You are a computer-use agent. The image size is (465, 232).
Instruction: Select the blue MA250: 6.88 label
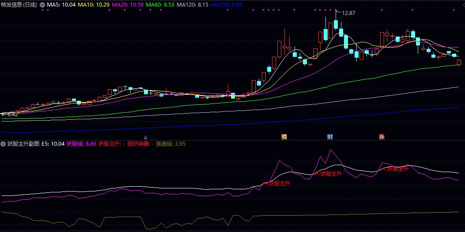click(x=226, y=5)
